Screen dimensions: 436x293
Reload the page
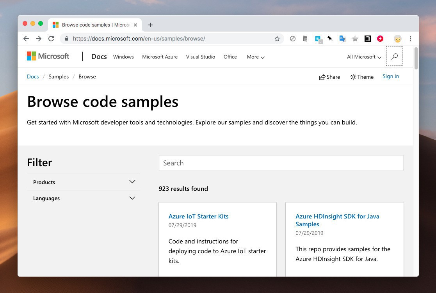(51, 39)
